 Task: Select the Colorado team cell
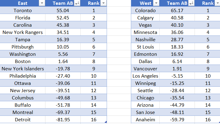coord(145,11)
